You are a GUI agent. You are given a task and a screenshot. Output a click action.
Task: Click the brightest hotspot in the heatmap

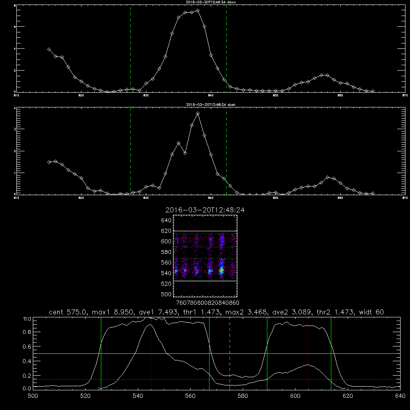pos(221,271)
